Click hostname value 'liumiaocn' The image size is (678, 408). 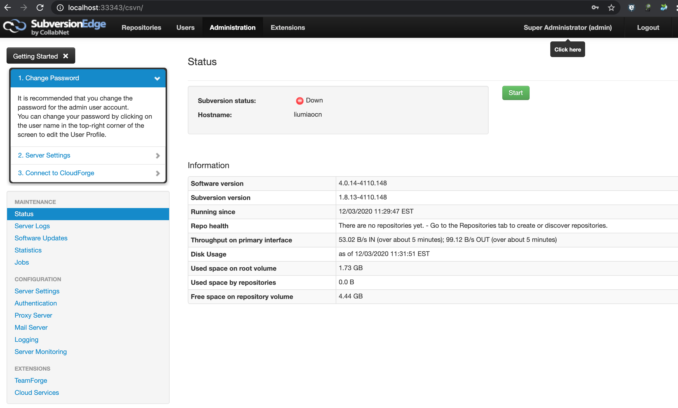308,115
